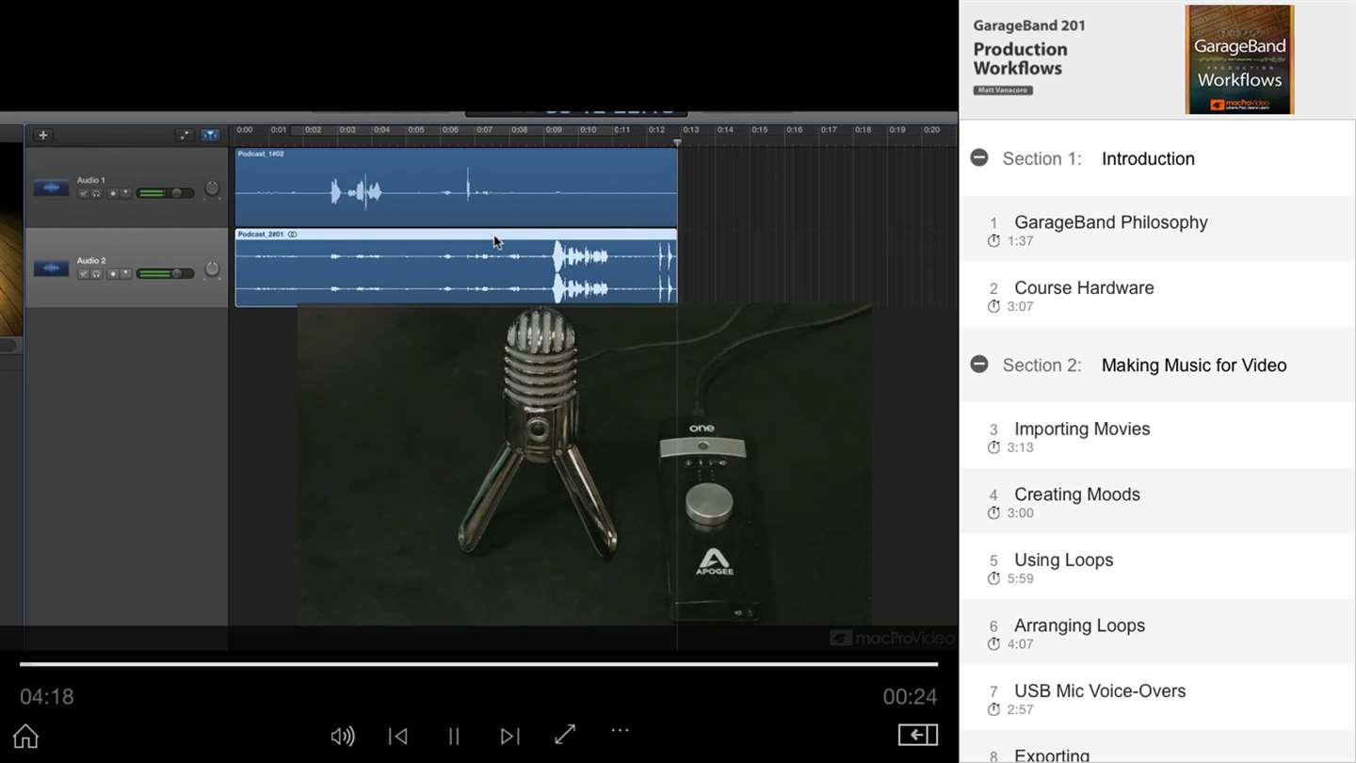1356x763 pixels.
Task: Click the loop icon on Podcast_2#01 region header
Action: point(292,235)
